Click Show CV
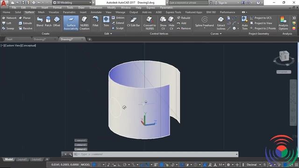The height and width of the screenshot is (168, 299). pyautogui.click(x=163, y=23)
